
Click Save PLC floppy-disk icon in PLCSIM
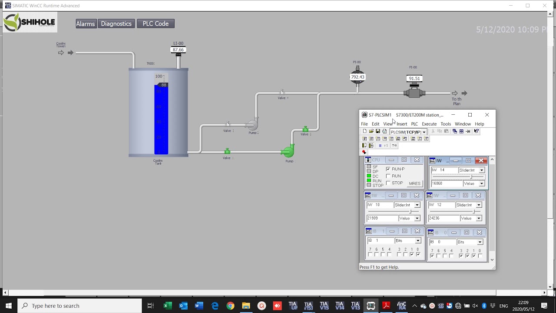coord(378,131)
